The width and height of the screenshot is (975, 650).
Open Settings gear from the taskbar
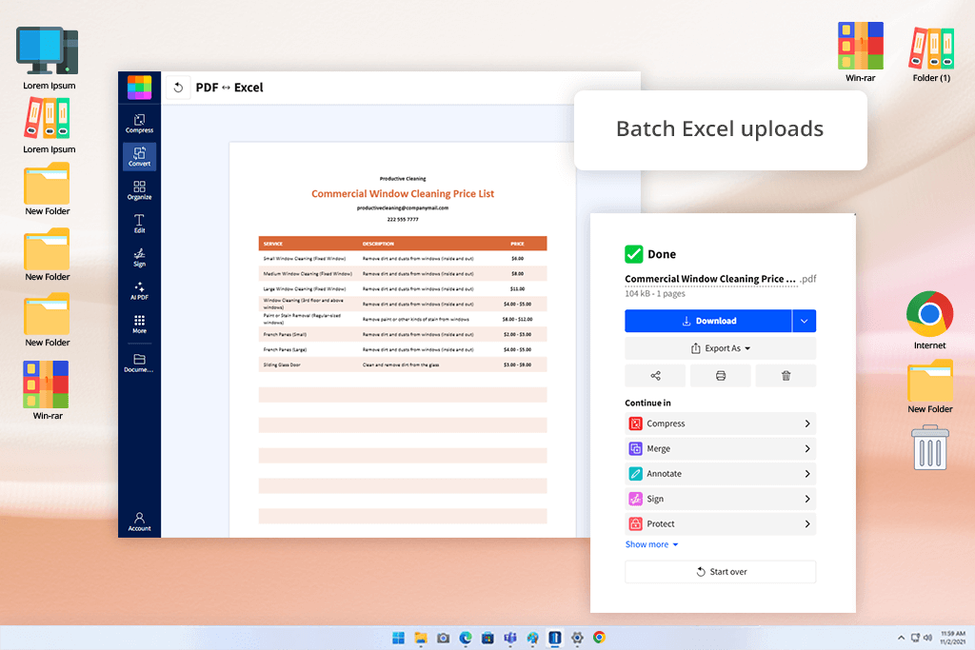577,638
